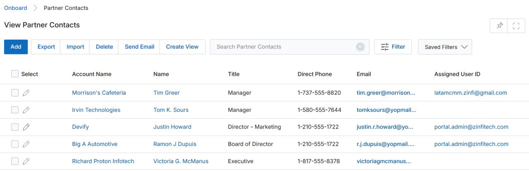Open Devify account link
Screen dimensions: 529x171
tap(80, 127)
